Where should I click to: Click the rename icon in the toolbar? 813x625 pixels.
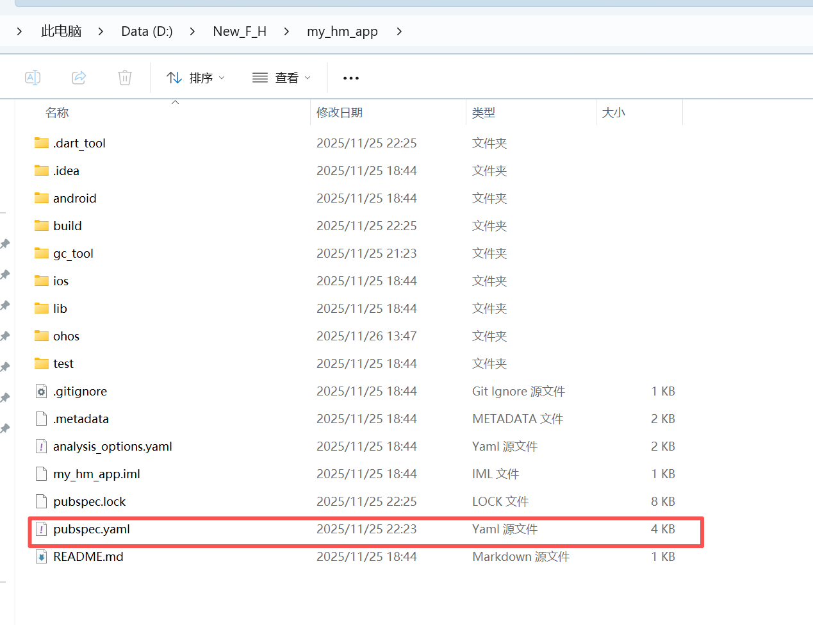33,77
